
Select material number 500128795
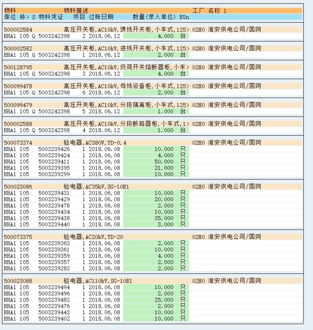coord(18,67)
